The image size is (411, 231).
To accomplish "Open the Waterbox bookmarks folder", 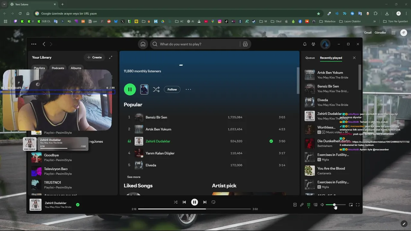I will click(327, 21).
